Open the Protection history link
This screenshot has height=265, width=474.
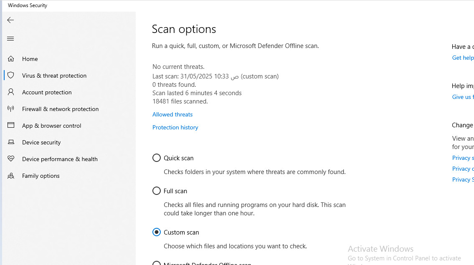(x=175, y=128)
